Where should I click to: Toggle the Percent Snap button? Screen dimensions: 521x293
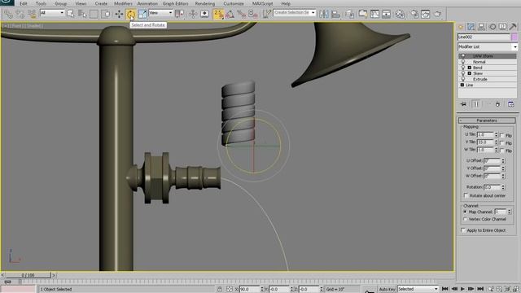point(242,14)
